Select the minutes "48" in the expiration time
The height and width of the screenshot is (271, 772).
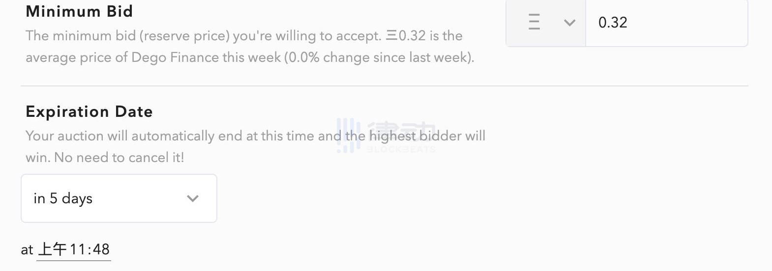click(101, 249)
